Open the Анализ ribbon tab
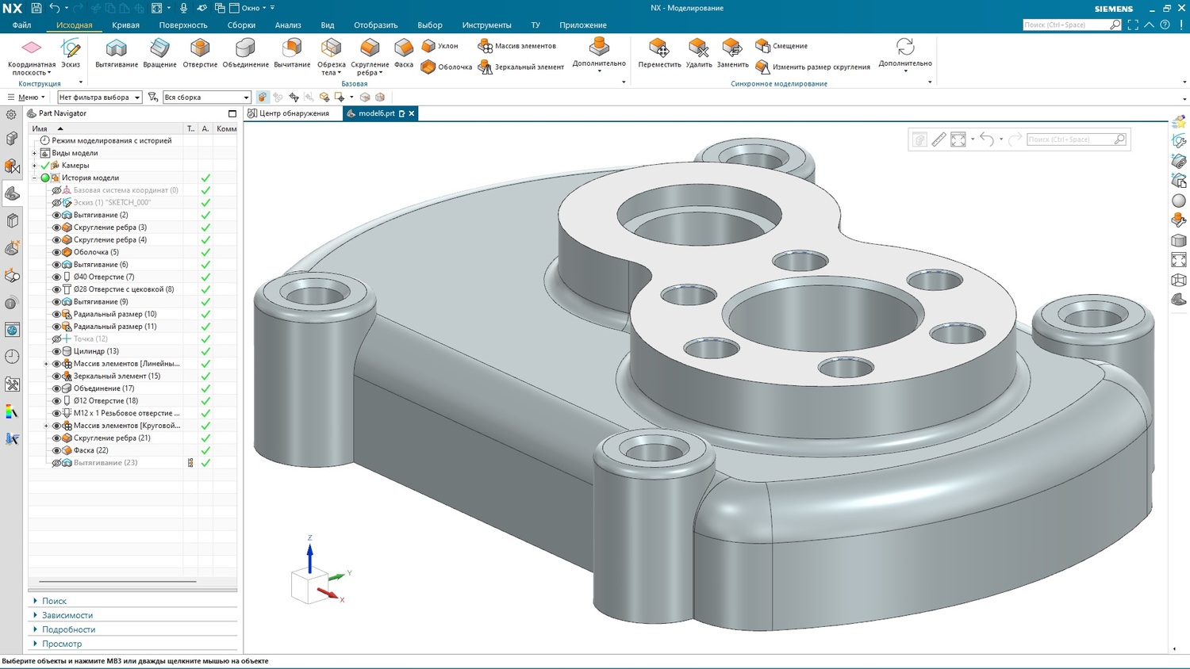This screenshot has width=1190, height=669. [288, 25]
